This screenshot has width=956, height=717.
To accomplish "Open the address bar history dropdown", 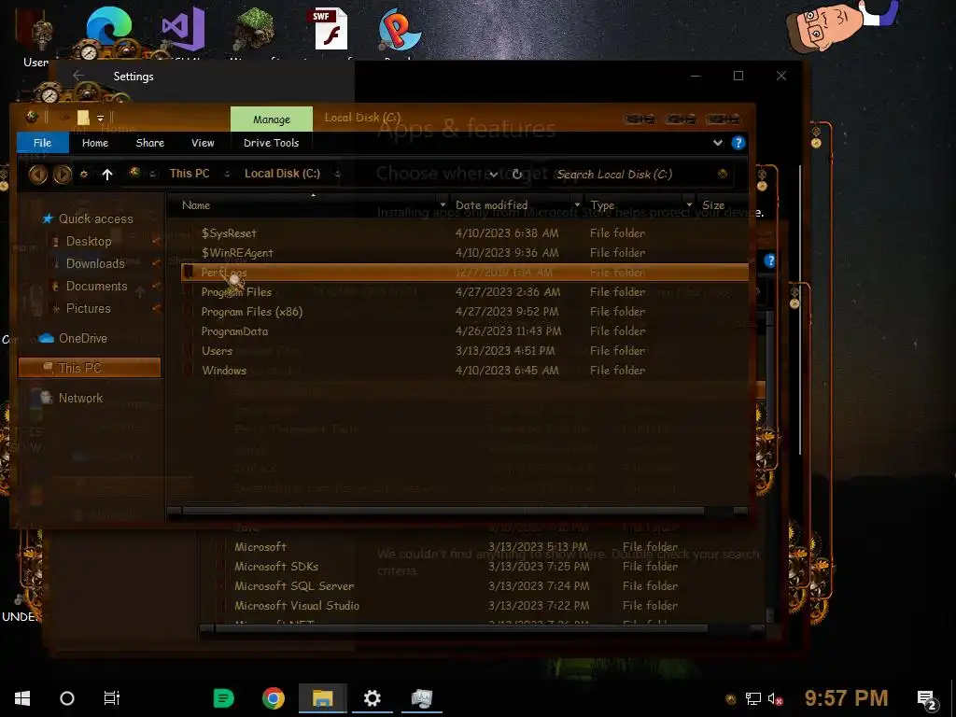I will point(493,175).
